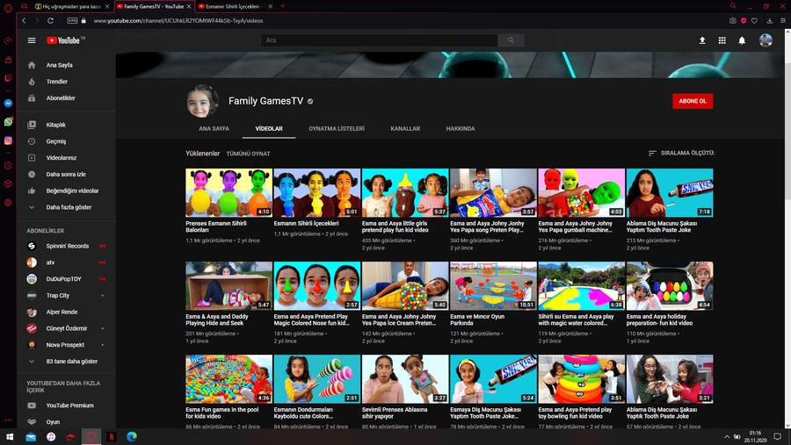The width and height of the screenshot is (791, 445).
Task: Open account avatar menu
Action: pos(766,40)
